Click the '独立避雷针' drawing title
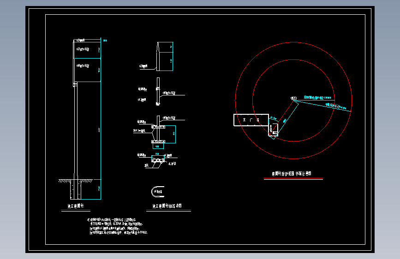The image size is (400, 259). tap(76, 206)
